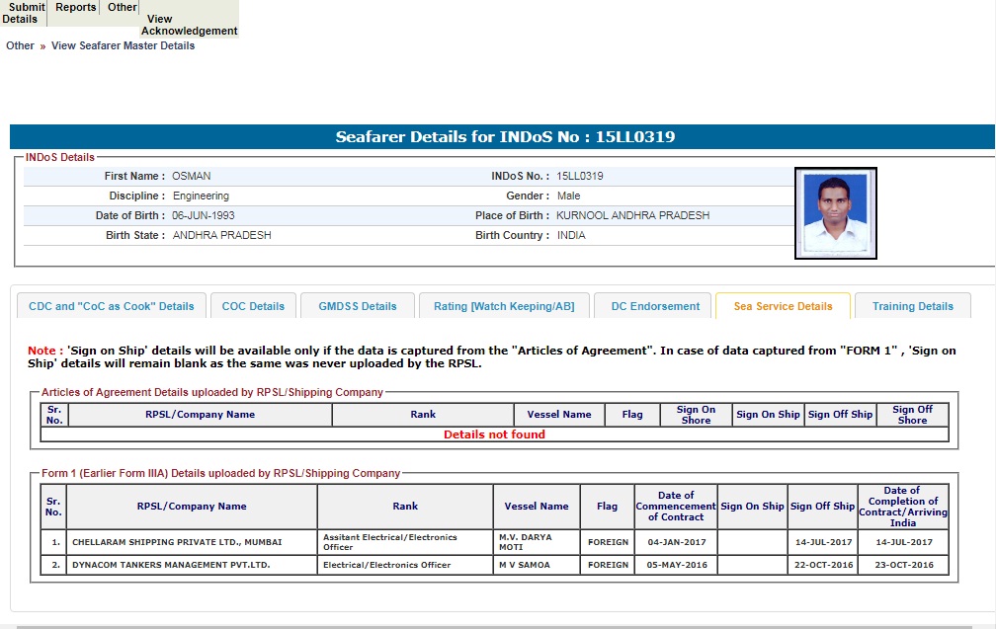
Task: Click the M.V. Darya Moti vessel cell
Action: 526,542
